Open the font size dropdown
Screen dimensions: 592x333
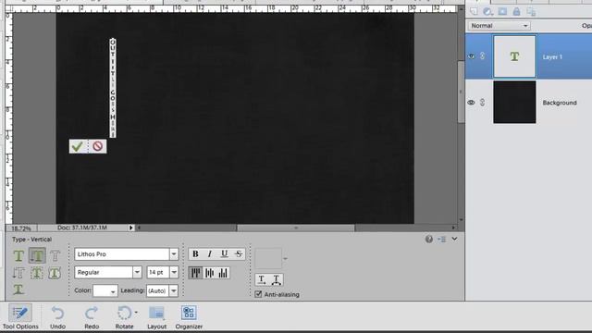174,272
